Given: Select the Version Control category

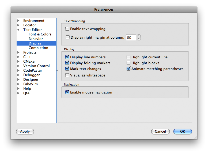Looking at the screenshot, I should (x=36, y=66).
